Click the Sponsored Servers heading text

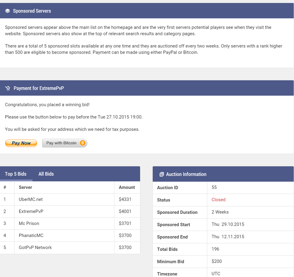tap(32, 11)
